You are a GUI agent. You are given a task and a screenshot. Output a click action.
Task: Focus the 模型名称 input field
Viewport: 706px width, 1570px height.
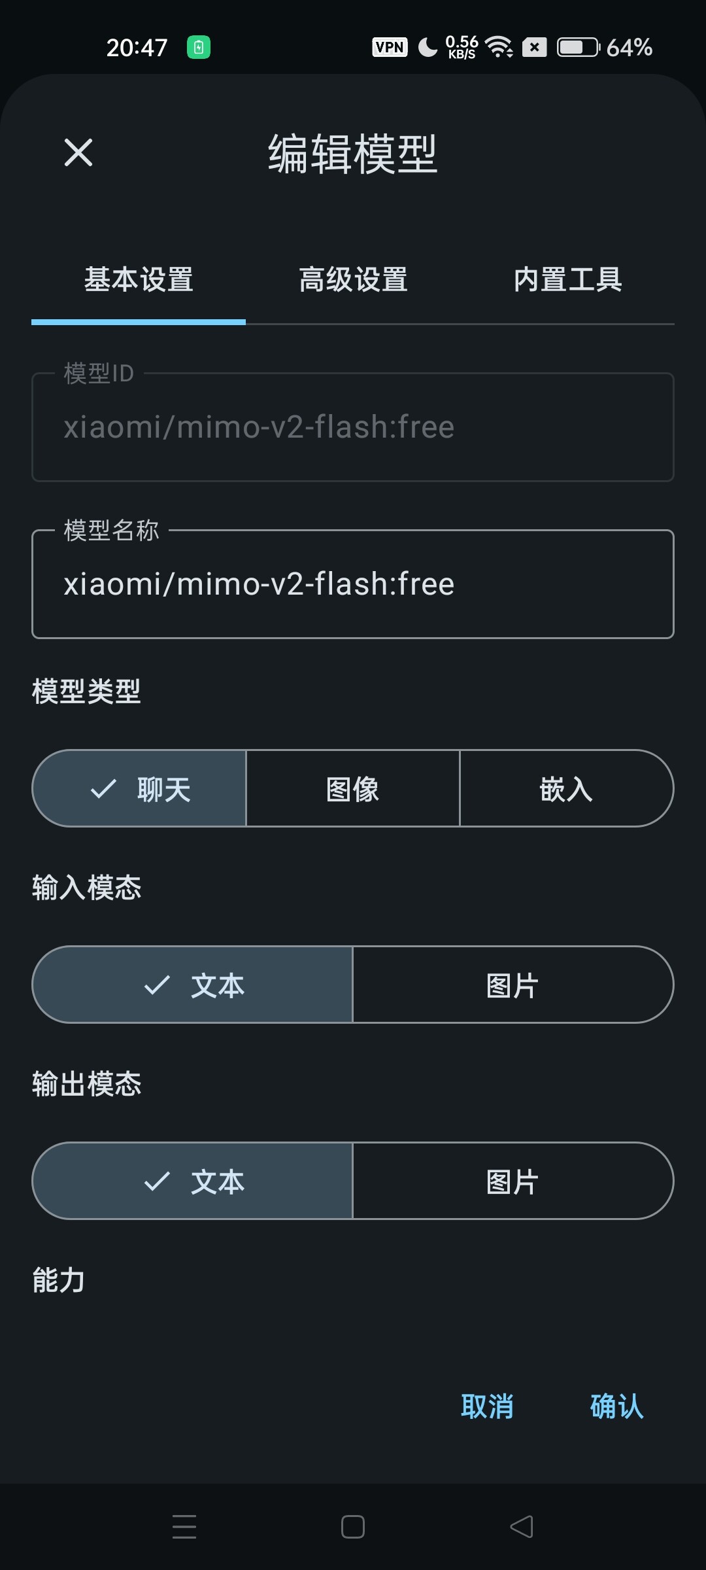click(353, 584)
